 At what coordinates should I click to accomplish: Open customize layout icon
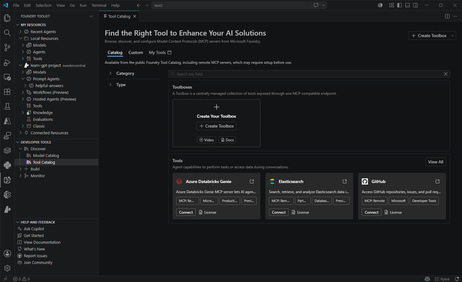(x=392, y=5)
